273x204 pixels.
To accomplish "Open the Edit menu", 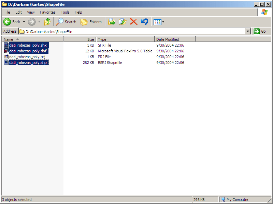I will 18,12.
